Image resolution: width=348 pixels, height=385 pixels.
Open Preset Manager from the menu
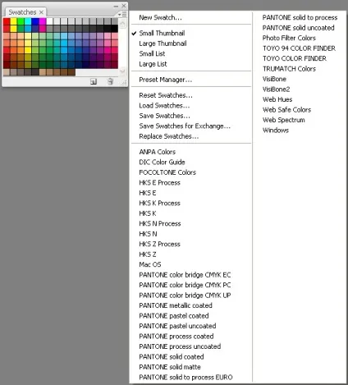166,80
